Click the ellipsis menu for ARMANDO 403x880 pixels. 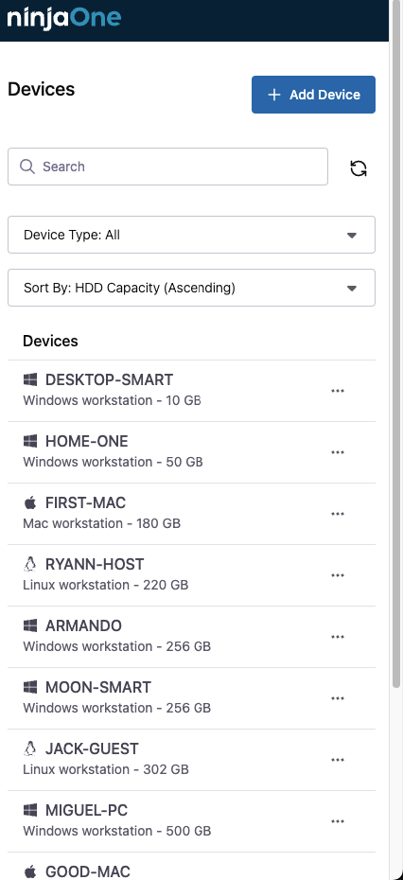pos(338,637)
